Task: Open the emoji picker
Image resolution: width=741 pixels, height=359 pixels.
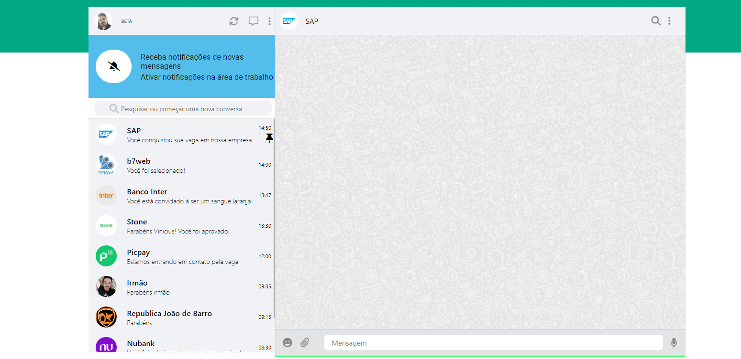Action: click(288, 342)
